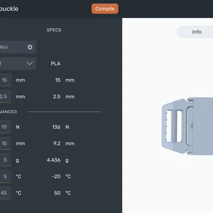Screen dimensions: 213x213
Task: Click the PLA spec value
Action: tap(55, 63)
